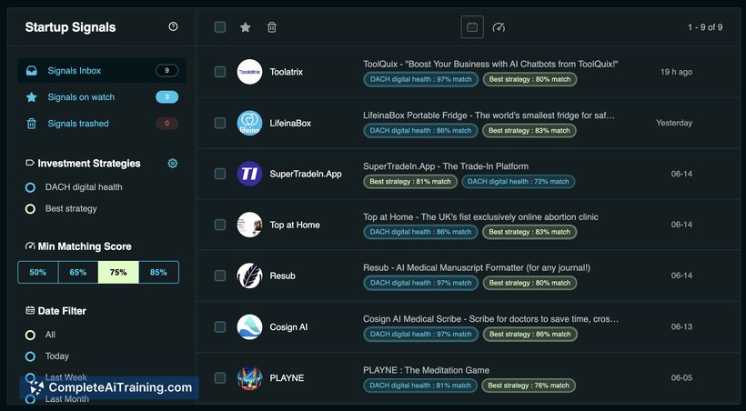746x411 pixels.
Task: Set min matching score to 65%
Action: (78, 272)
